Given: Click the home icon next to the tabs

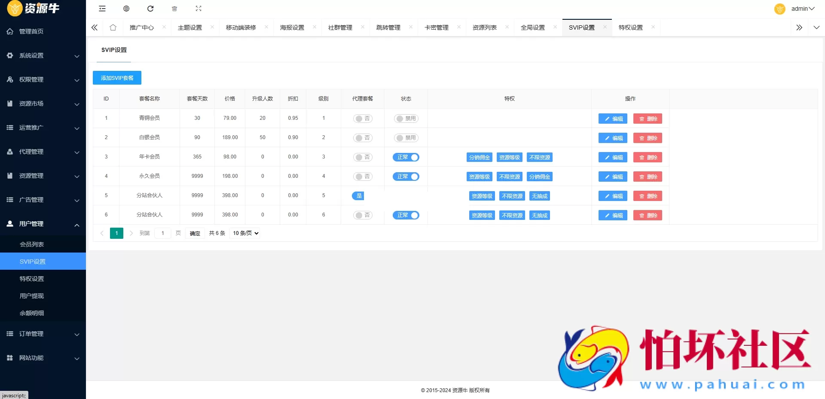Looking at the screenshot, I should point(113,27).
